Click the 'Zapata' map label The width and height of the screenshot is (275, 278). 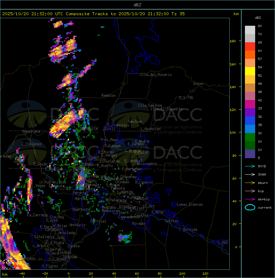(73, 246)
